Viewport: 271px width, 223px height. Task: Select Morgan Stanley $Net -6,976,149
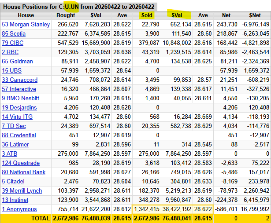coord(256,25)
